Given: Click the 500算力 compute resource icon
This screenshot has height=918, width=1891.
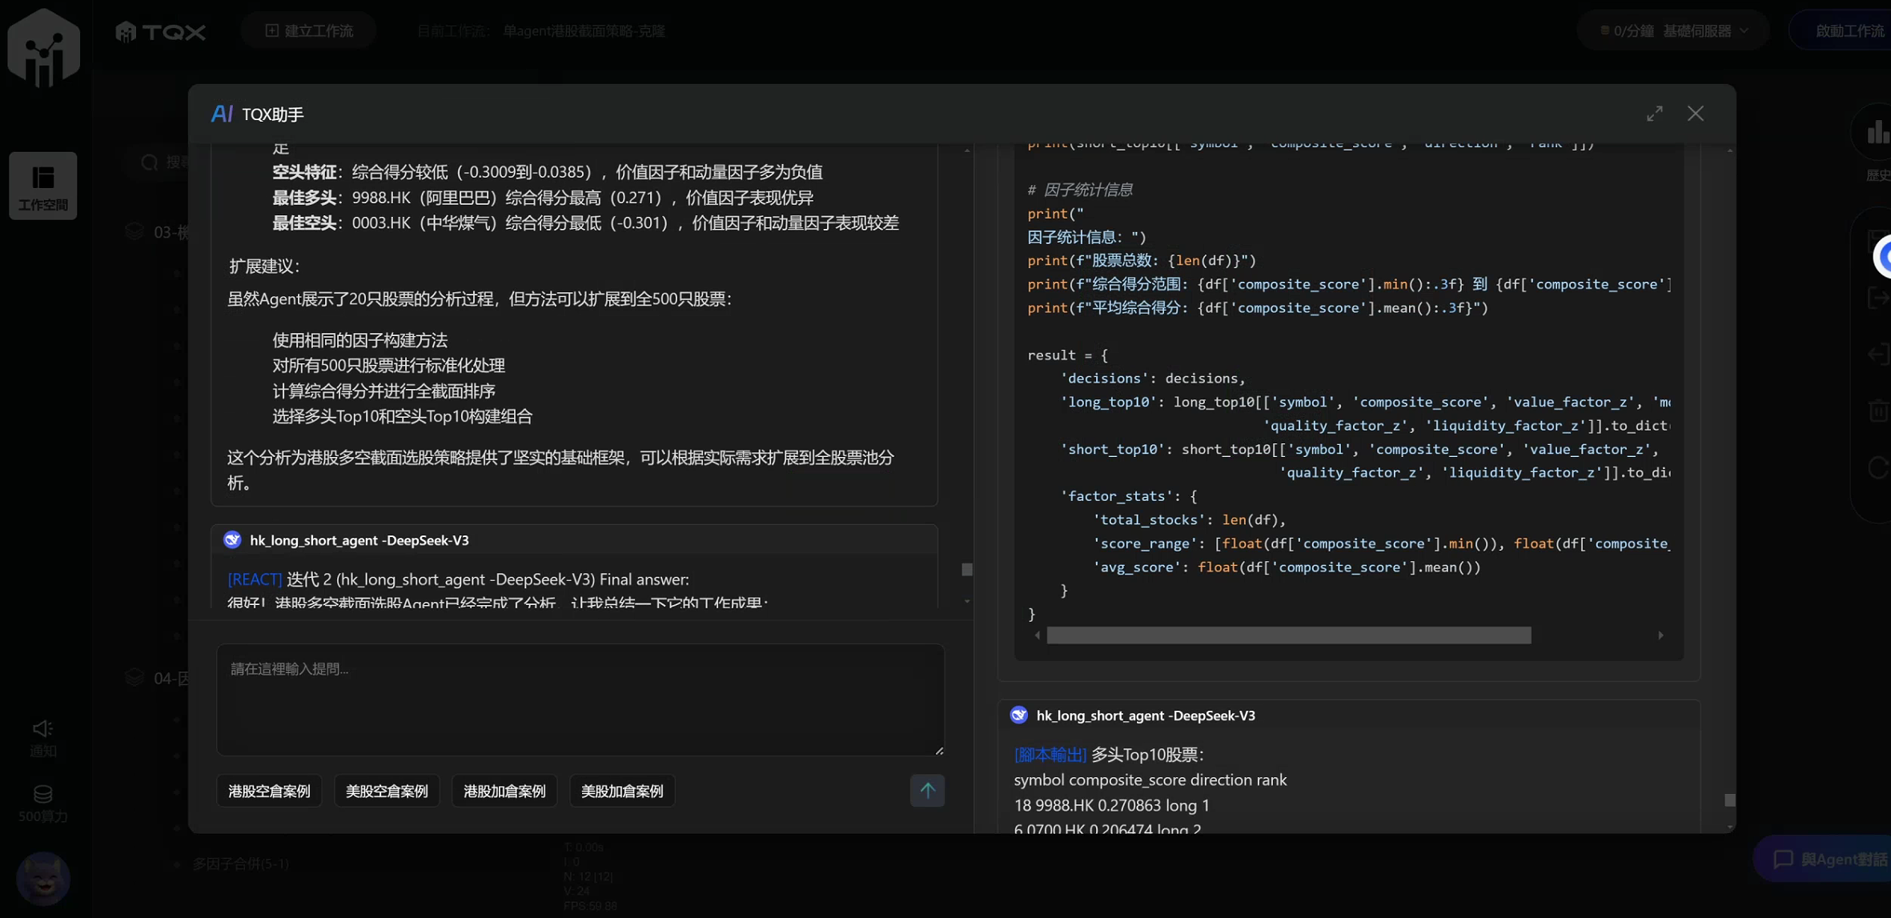Looking at the screenshot, I should tap(42, 795).
